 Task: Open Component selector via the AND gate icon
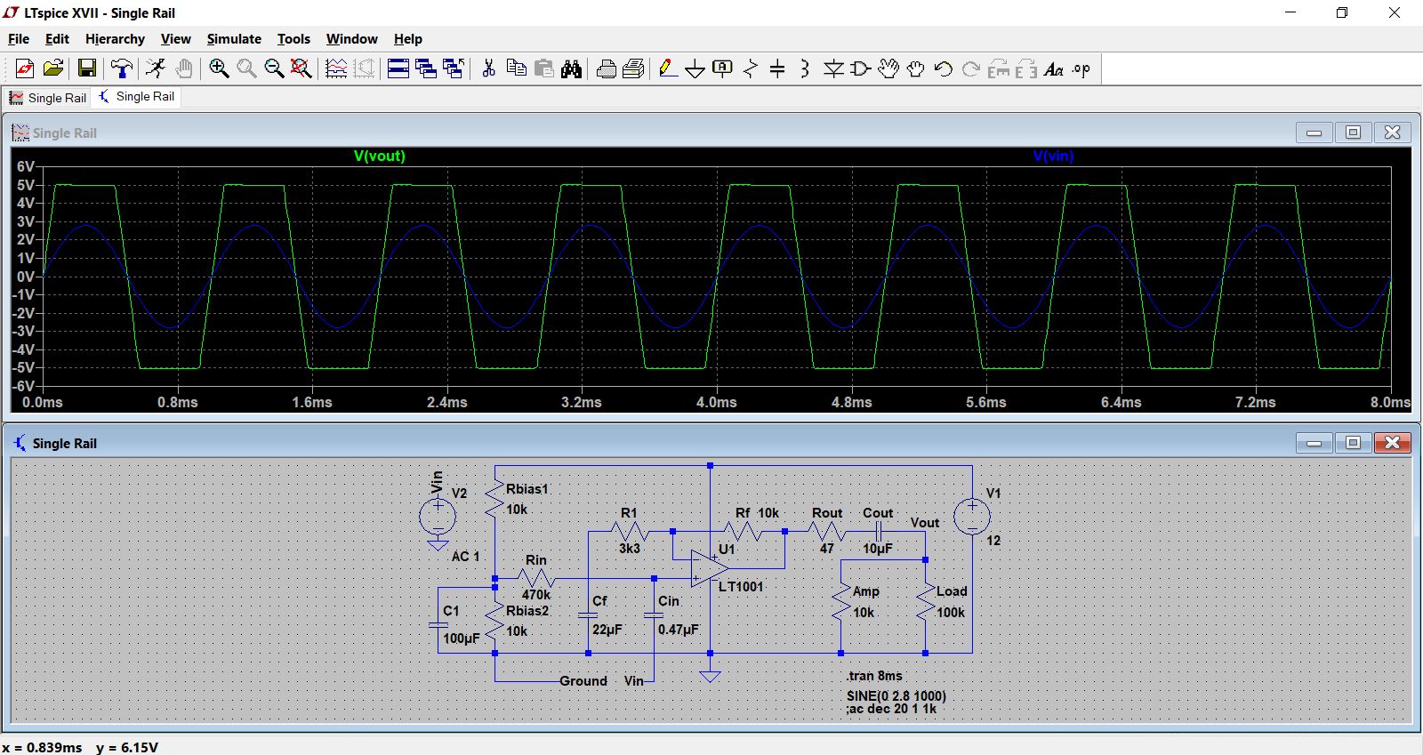point(861,68)
